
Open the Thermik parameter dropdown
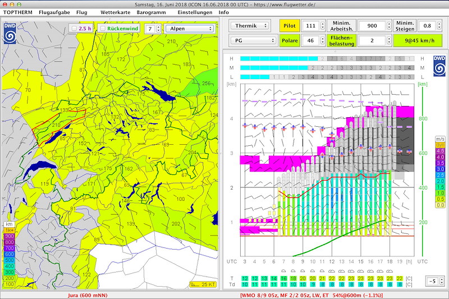coord(250,26)
